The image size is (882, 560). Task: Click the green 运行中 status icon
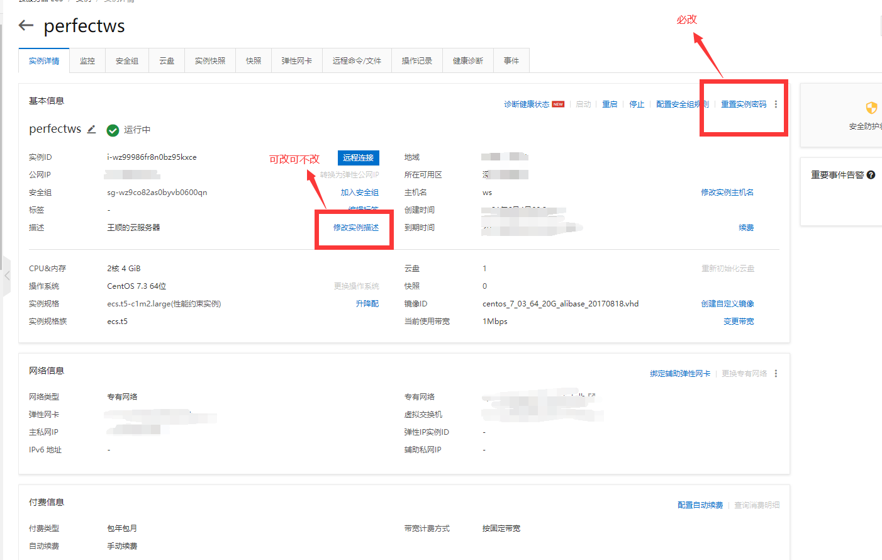(x=113, y=131)
